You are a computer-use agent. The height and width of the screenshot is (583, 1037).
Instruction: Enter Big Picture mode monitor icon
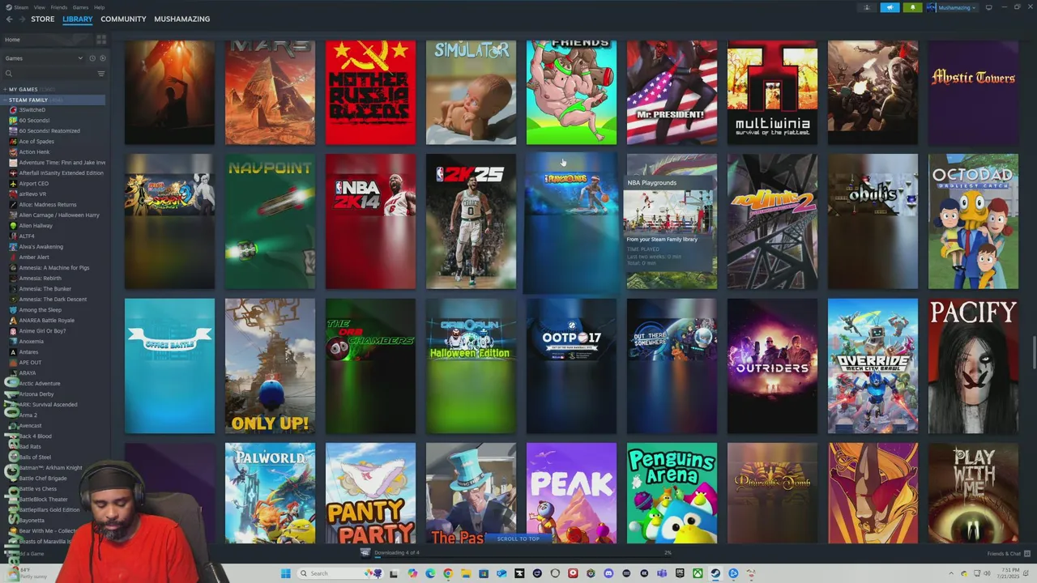point(988,7)
